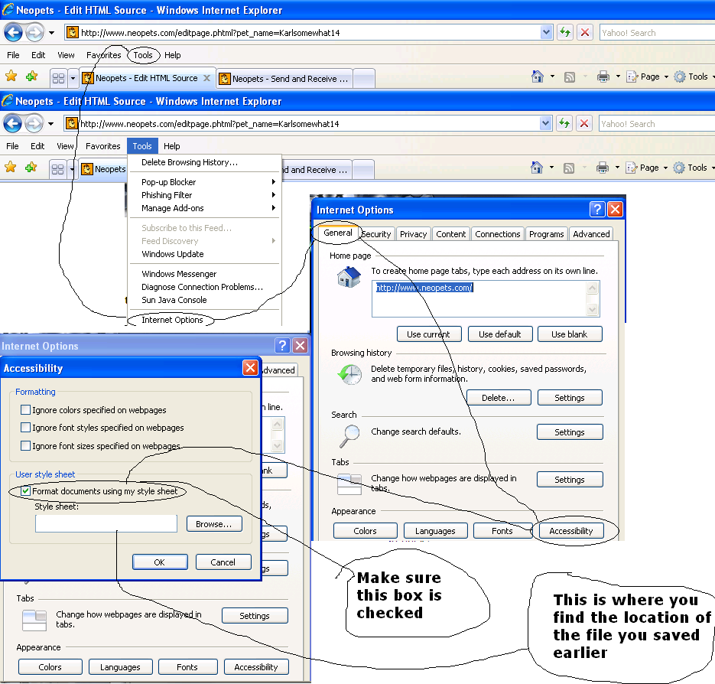This screenshot has height=684, width=715.
Task: Click Browse… for style sheet
Action: click(214, 524)
